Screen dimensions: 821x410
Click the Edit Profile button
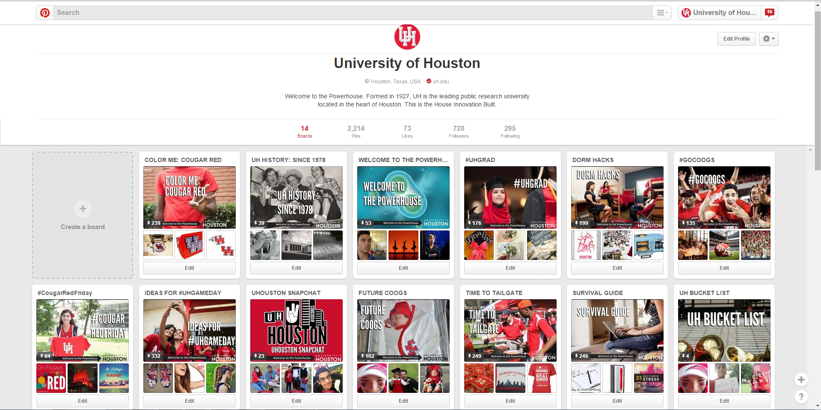736,39
